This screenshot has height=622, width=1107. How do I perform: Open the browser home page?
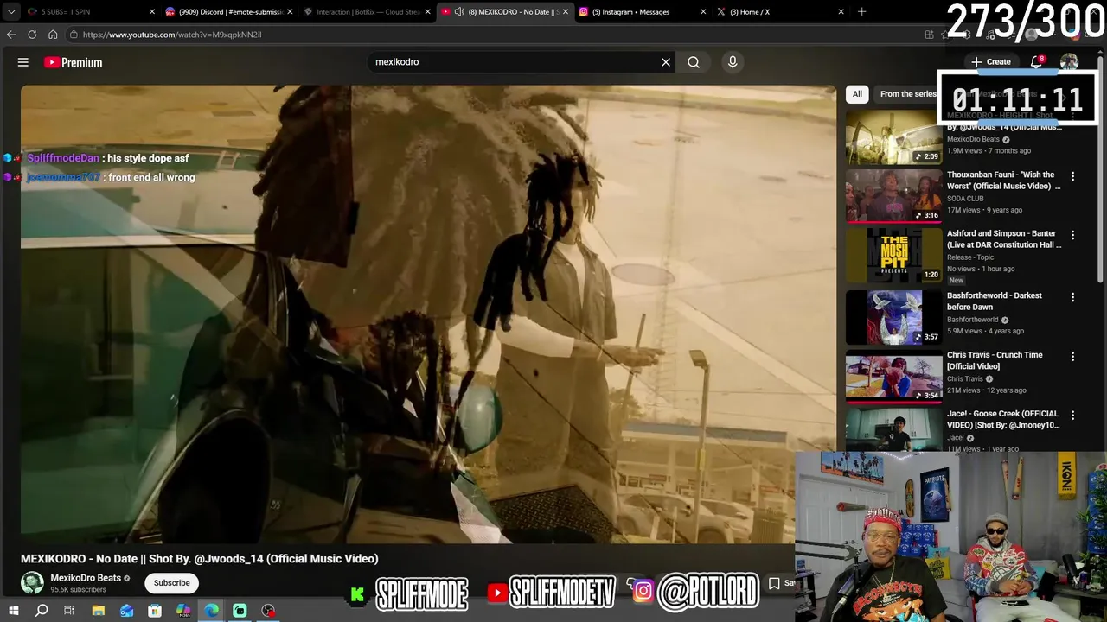tap(53, 35)
